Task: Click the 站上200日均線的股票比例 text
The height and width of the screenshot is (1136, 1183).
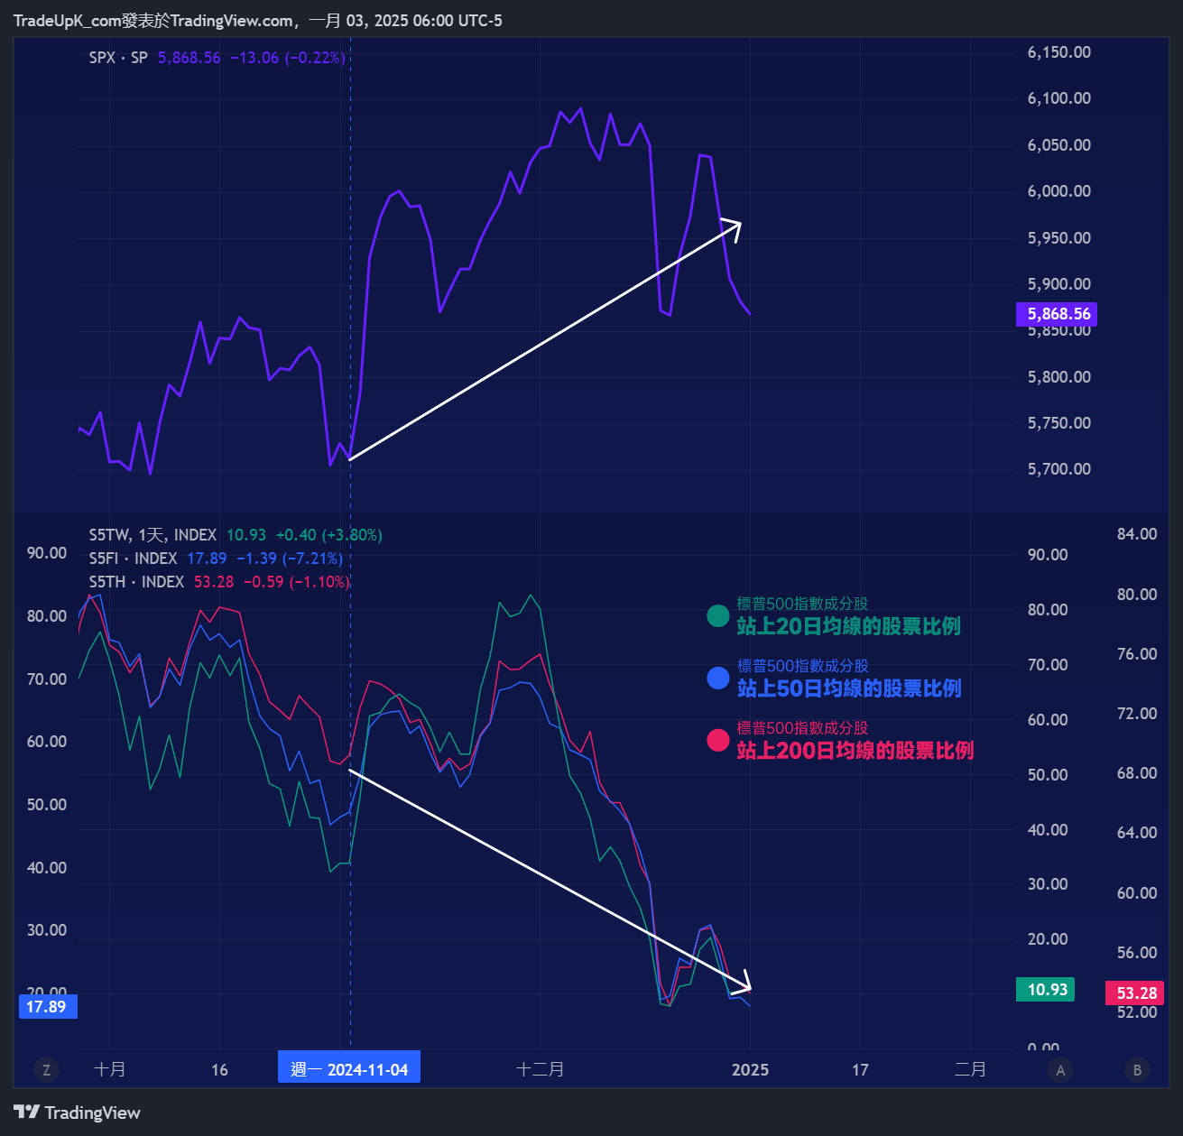Action: click(855, 751)
